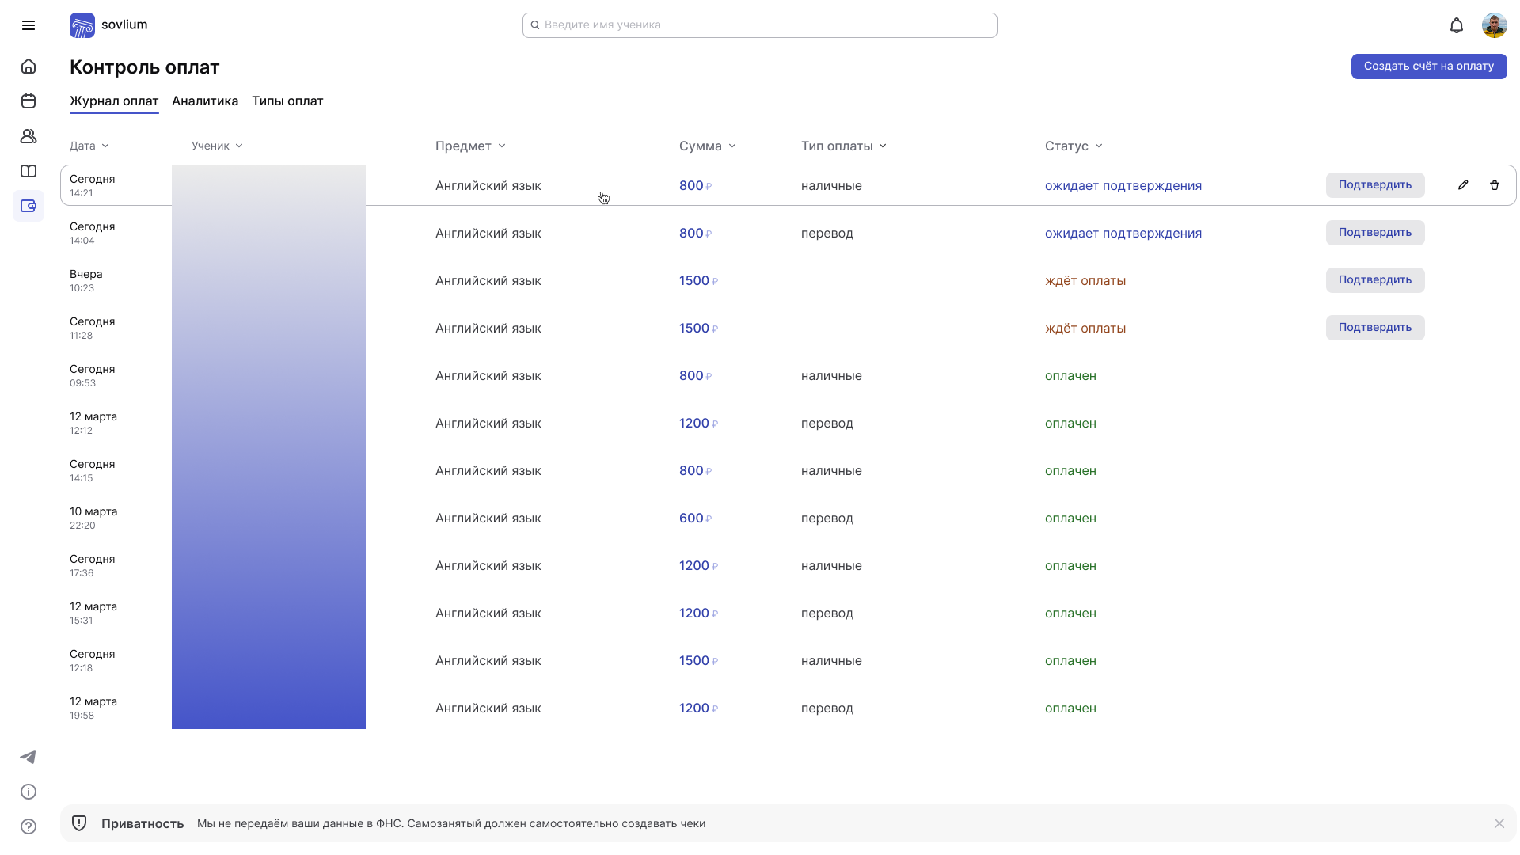1520x855 pixels.
Task: Go to home via sidebar house icon
Action: [x=28, y=66]
